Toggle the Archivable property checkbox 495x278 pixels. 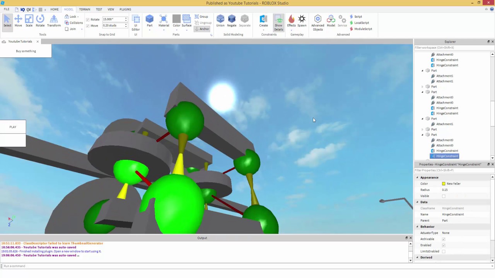[444, 239]
